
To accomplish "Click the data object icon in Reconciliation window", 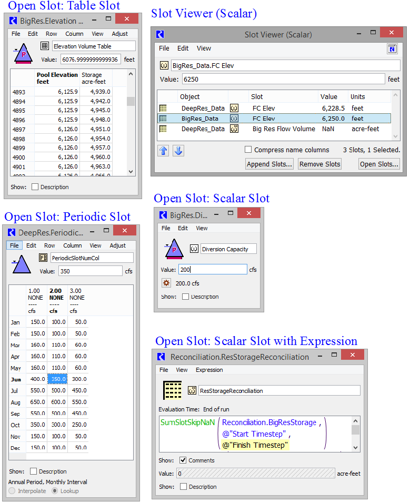I will (172, 390).
